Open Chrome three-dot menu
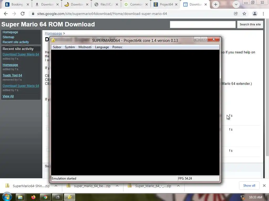 [x=263, y=14]
